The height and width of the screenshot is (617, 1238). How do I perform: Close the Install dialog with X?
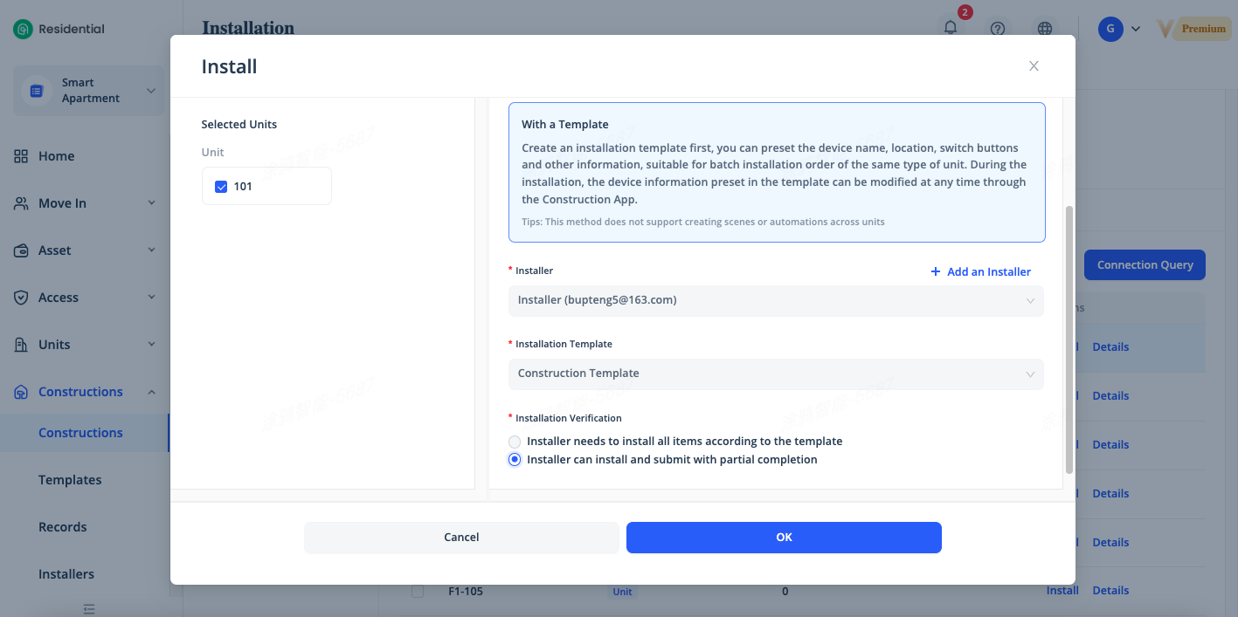tap(1034, 66)
